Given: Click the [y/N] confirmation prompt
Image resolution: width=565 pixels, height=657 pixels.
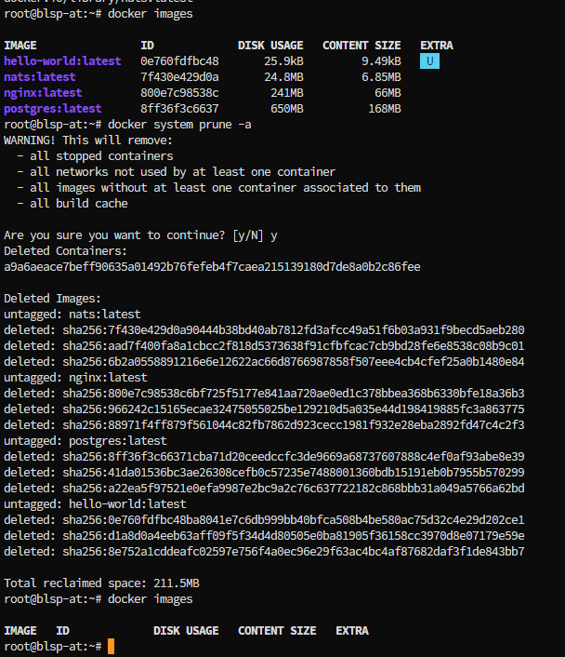Looking at the screenshot, I should [248, 235].
